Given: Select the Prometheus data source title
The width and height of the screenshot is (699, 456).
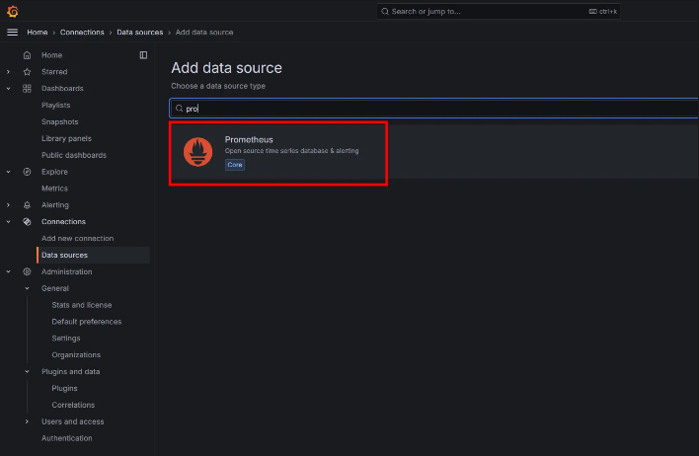Looking at the screenshot, I should pos(249,139).
